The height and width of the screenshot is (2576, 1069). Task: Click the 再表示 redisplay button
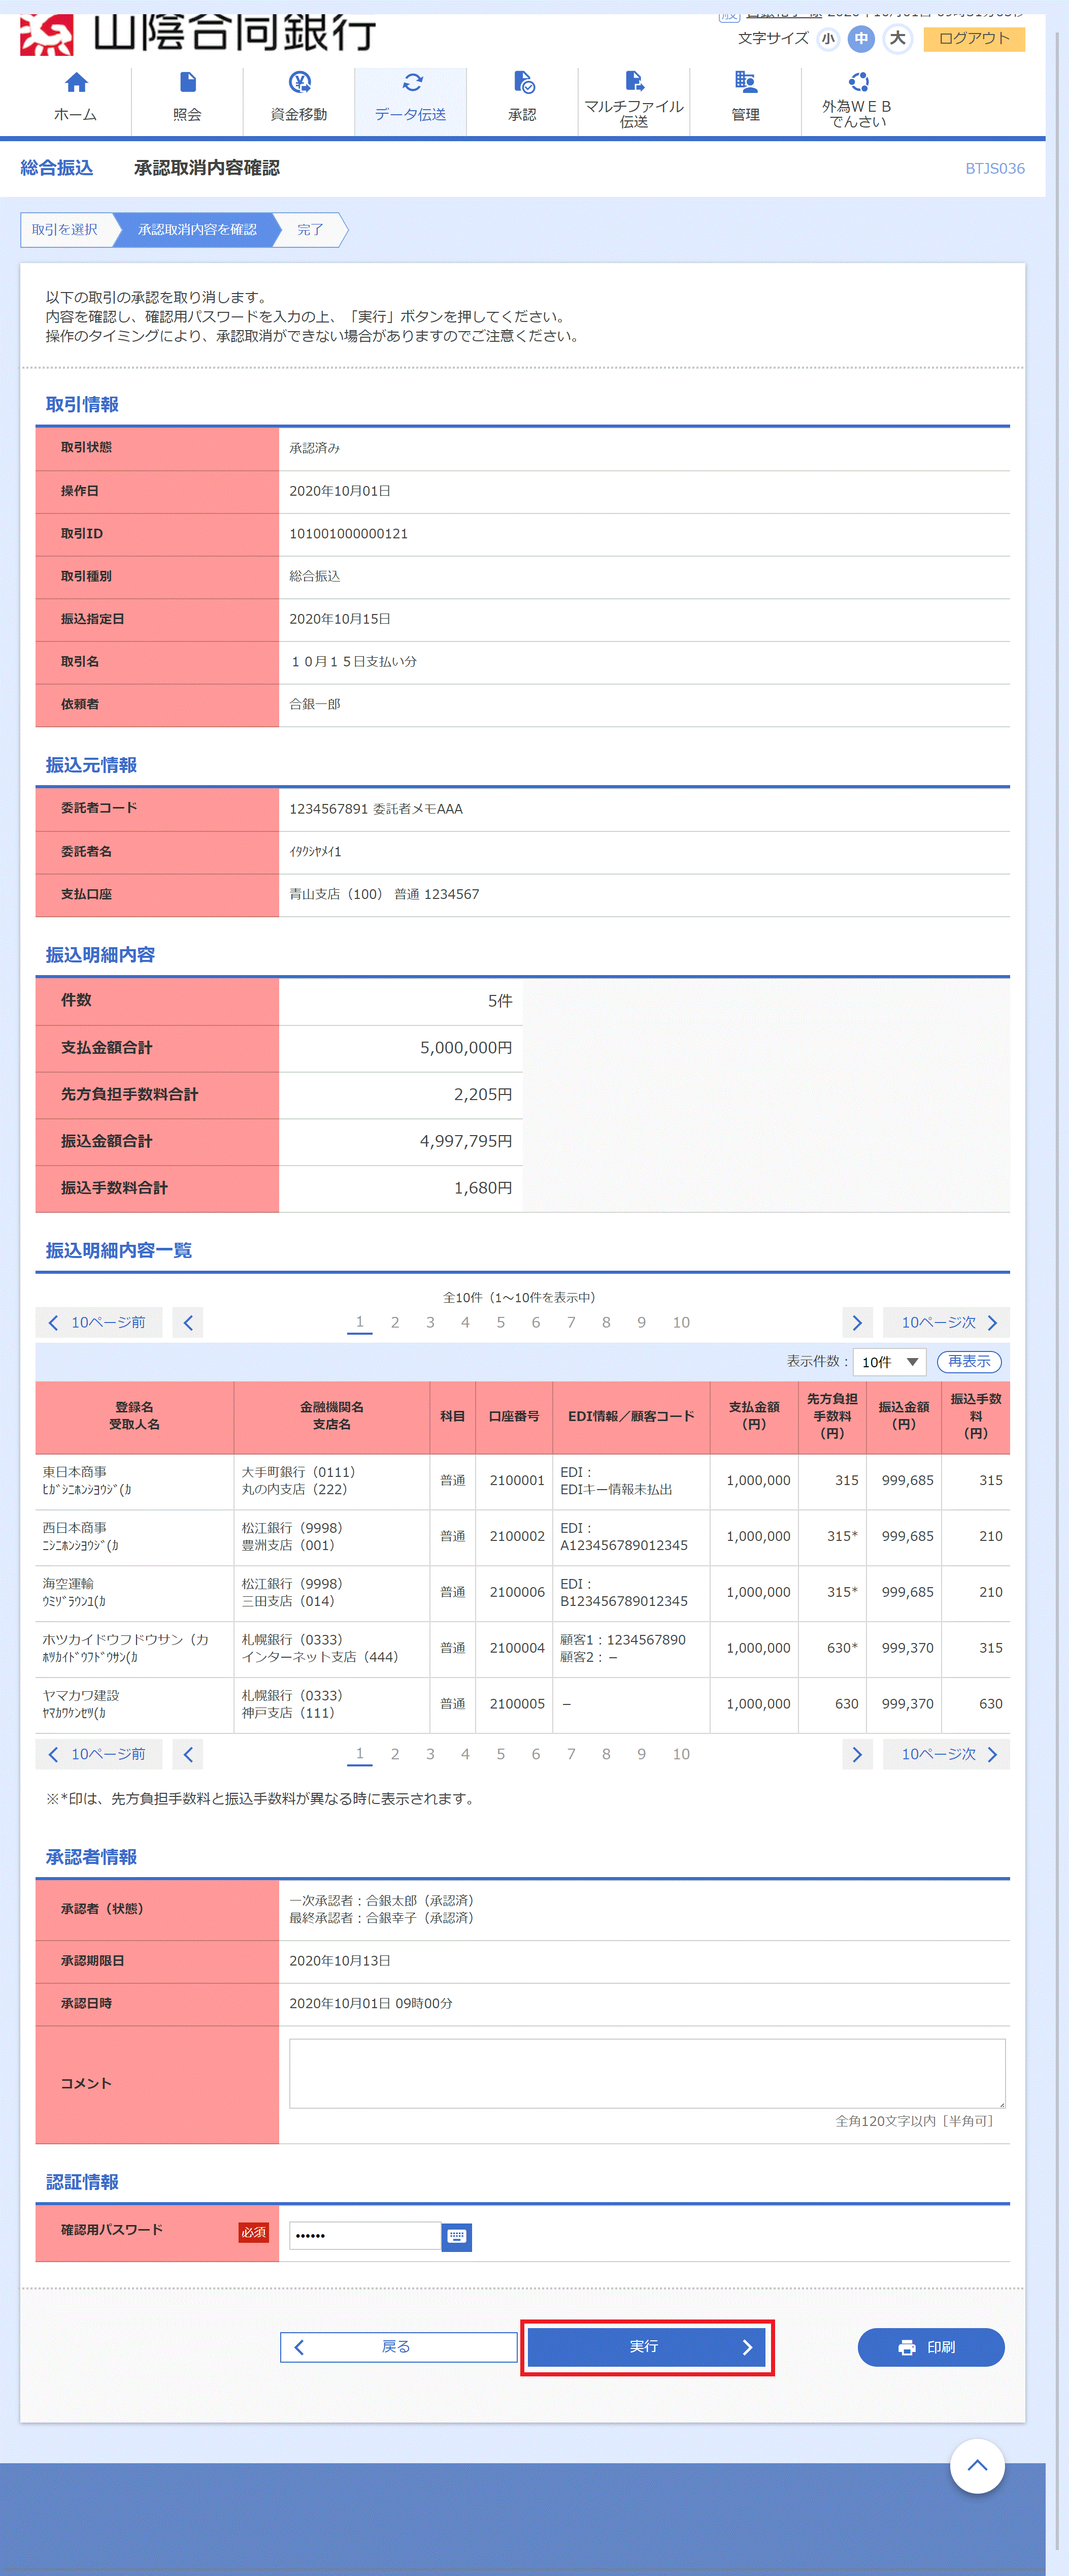(x=969, y=1362)
